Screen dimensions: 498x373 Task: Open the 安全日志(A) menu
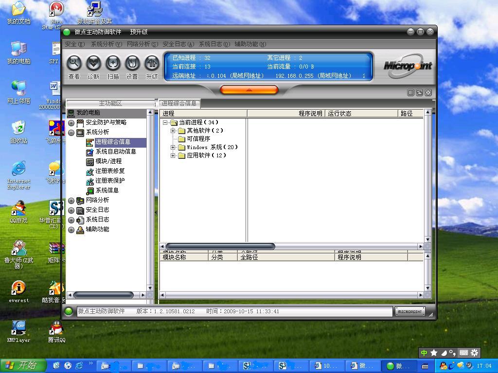click(x=178, y=44)
